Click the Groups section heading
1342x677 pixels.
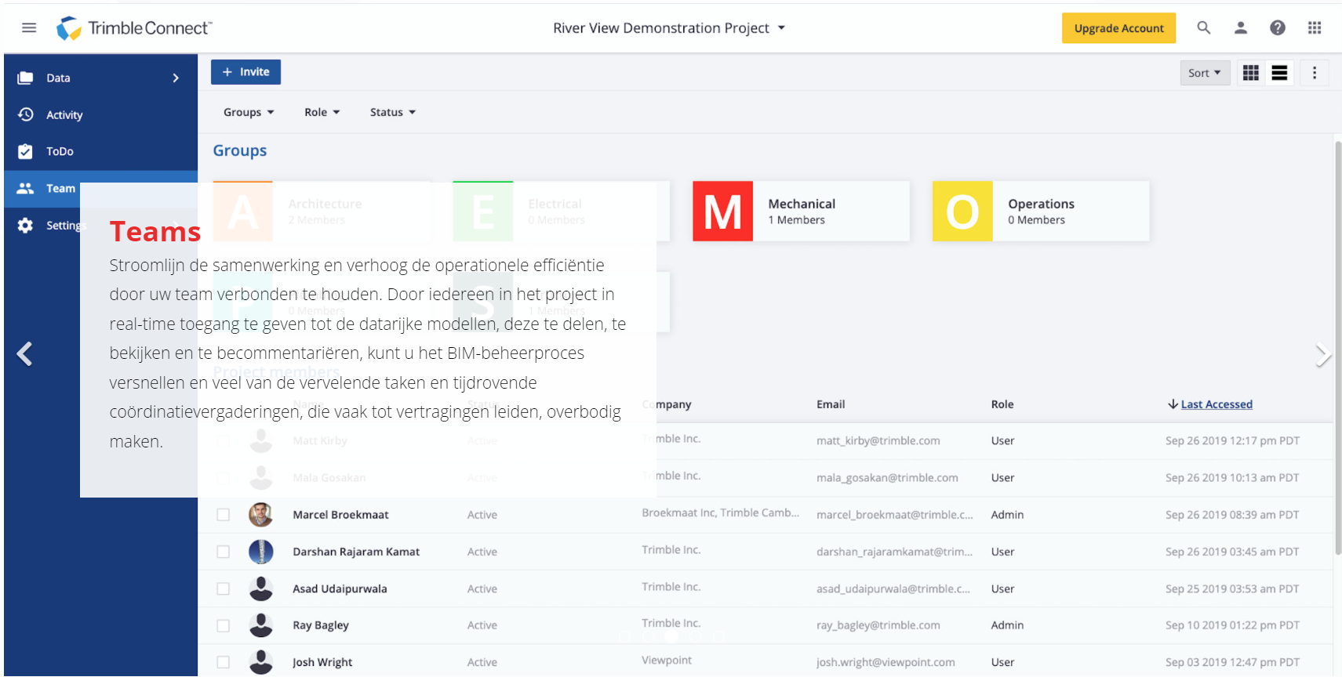tap(240, 150)
